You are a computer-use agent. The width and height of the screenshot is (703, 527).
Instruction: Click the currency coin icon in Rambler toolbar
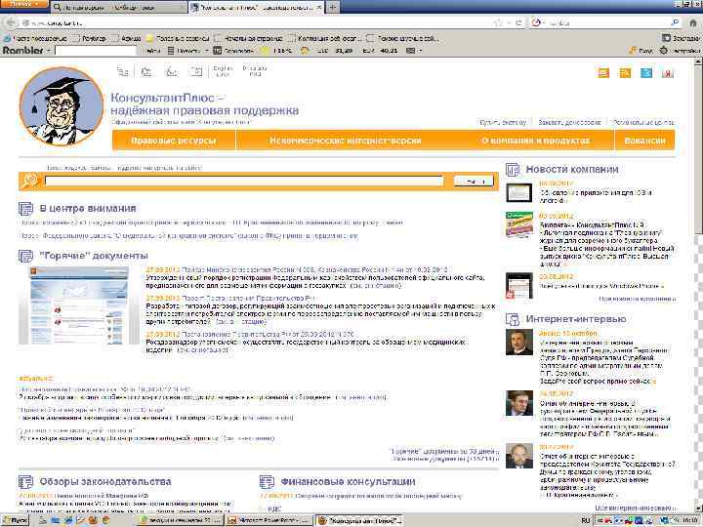tap(305, 51)
